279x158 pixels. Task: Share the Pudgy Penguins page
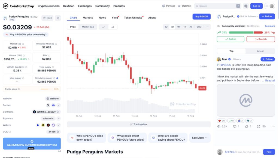tap(58, 18)
